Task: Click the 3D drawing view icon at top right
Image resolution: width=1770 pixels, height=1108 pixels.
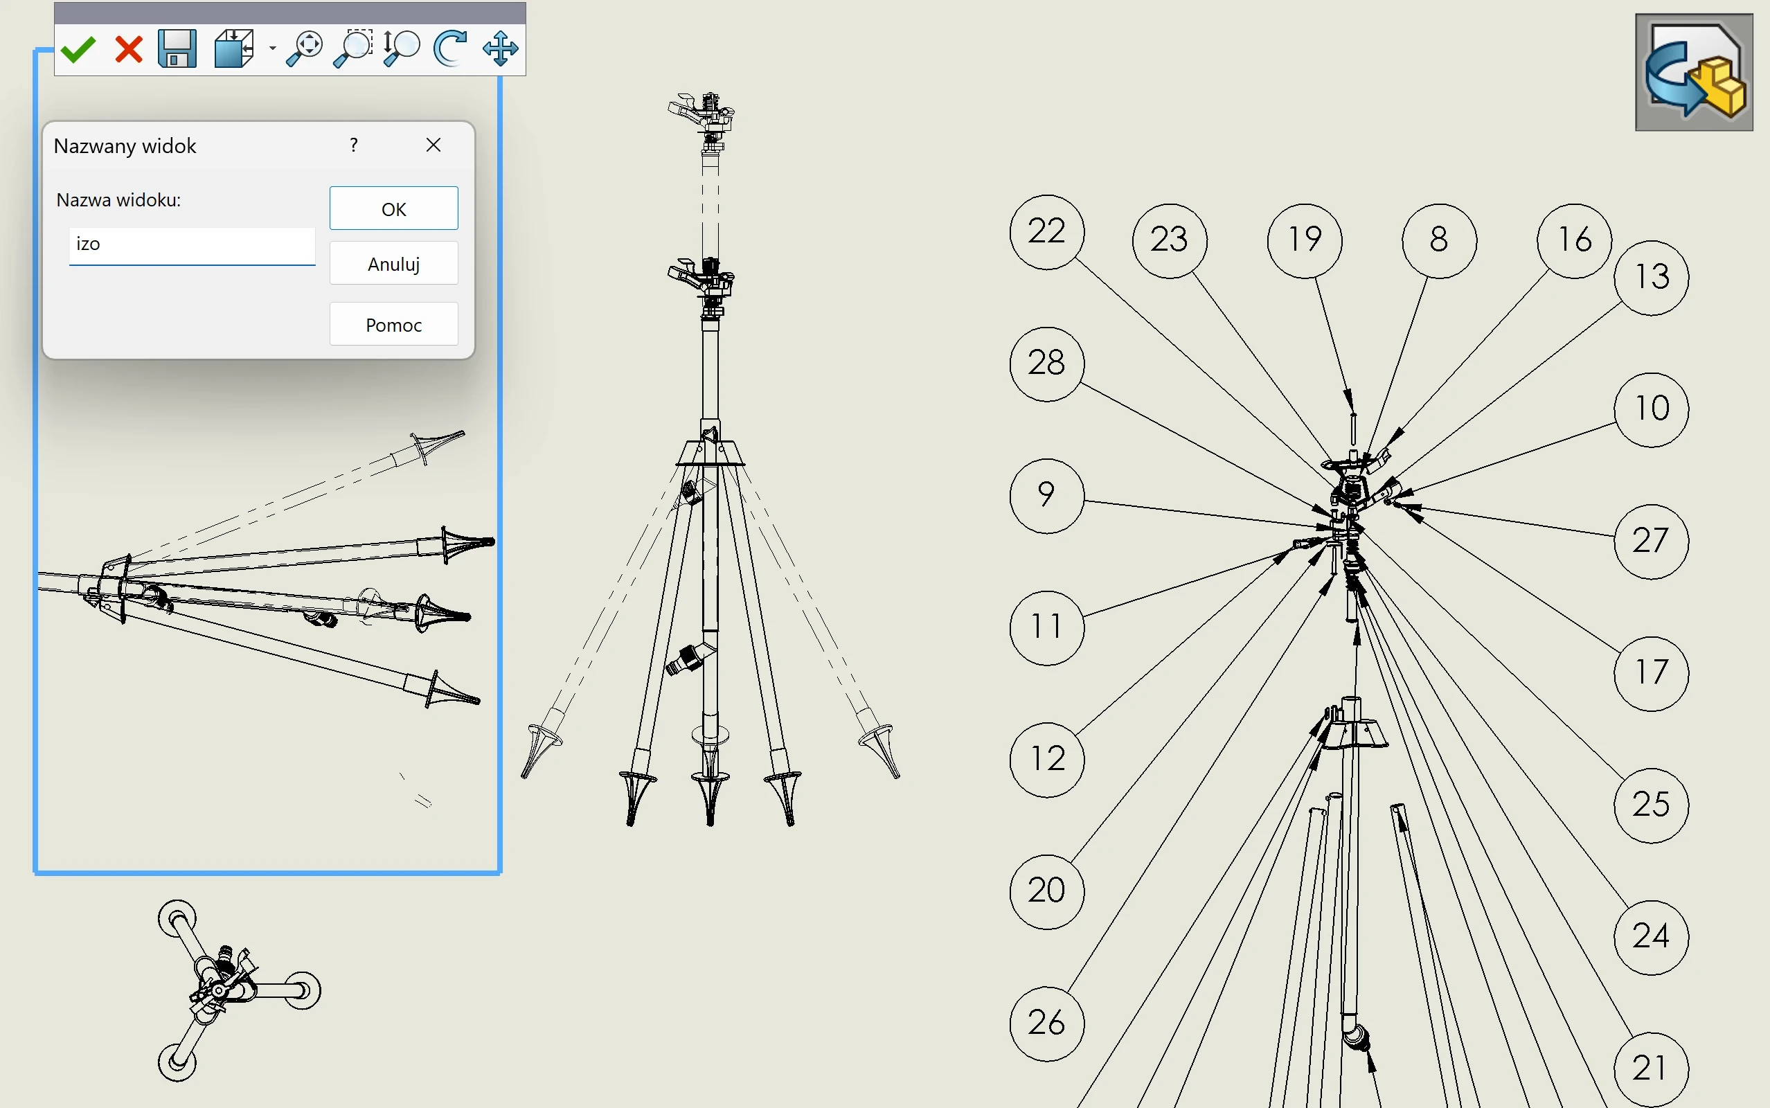Action: click(x=1694, y=72)
